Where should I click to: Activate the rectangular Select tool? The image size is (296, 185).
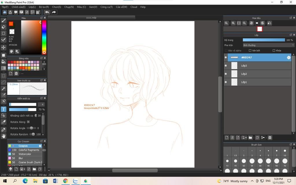(x=3, y=76)
